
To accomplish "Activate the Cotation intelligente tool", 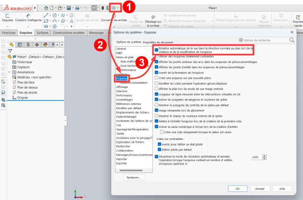I will click(27, 15).
